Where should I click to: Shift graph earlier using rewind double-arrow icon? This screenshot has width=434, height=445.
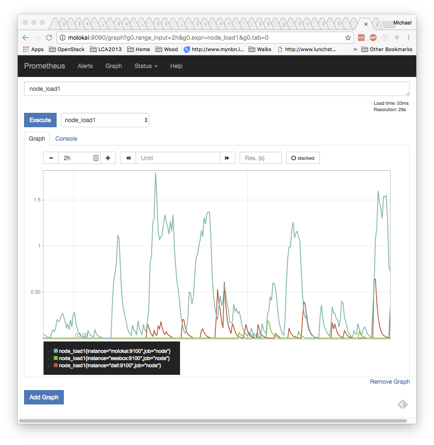[x=128, y=158]
